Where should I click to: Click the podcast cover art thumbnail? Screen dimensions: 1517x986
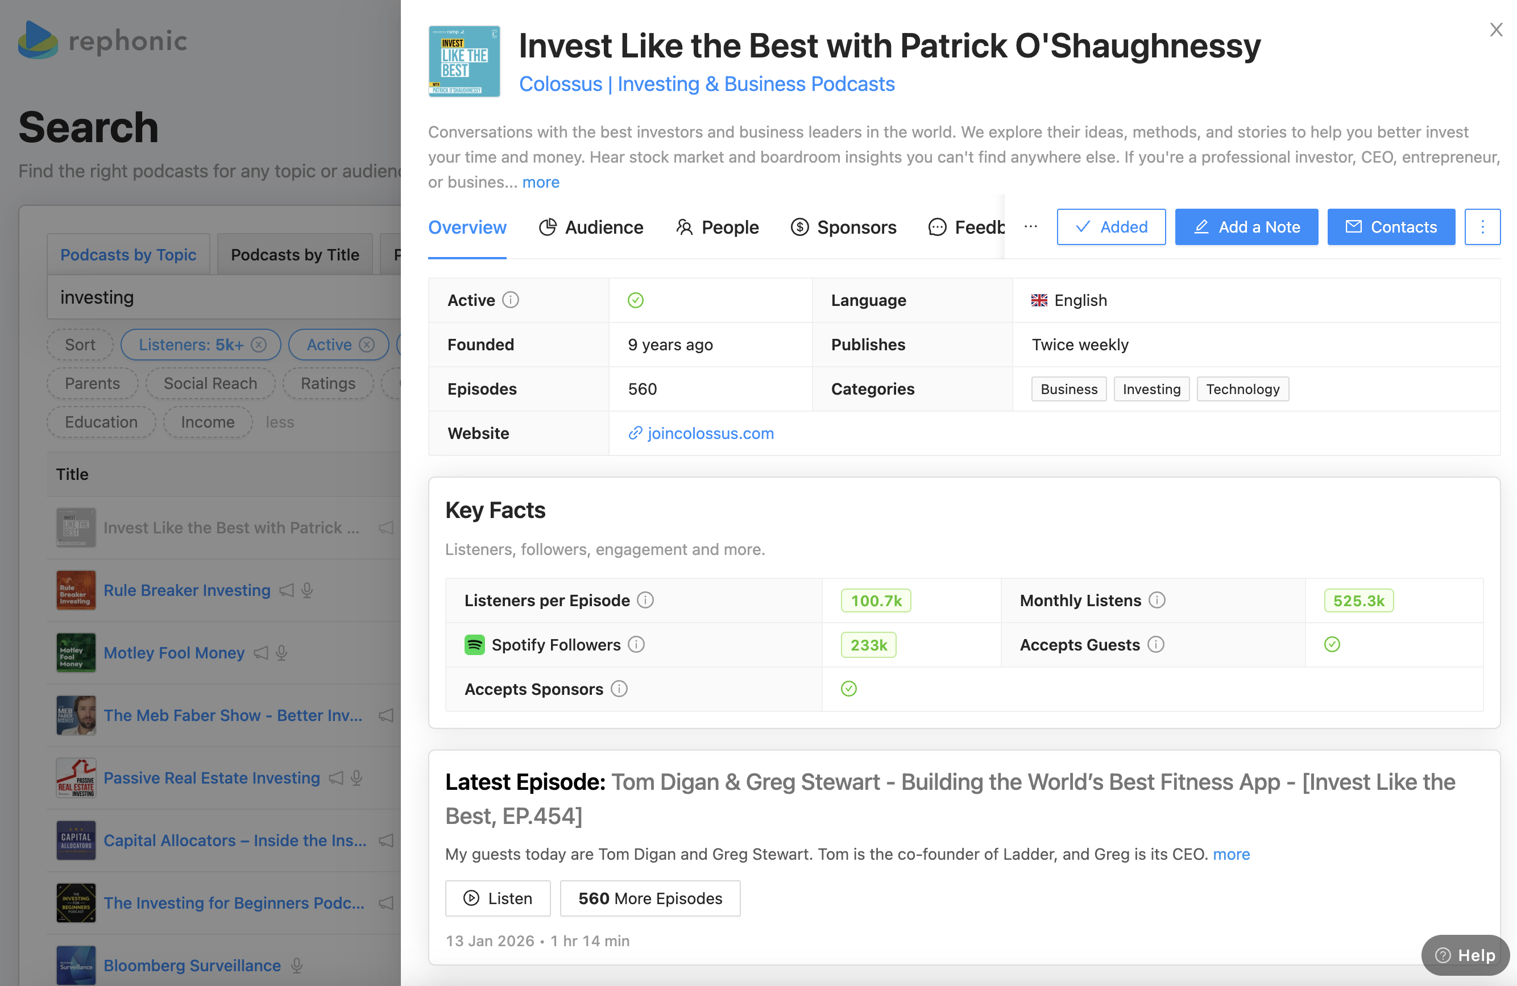click(464, 61)
